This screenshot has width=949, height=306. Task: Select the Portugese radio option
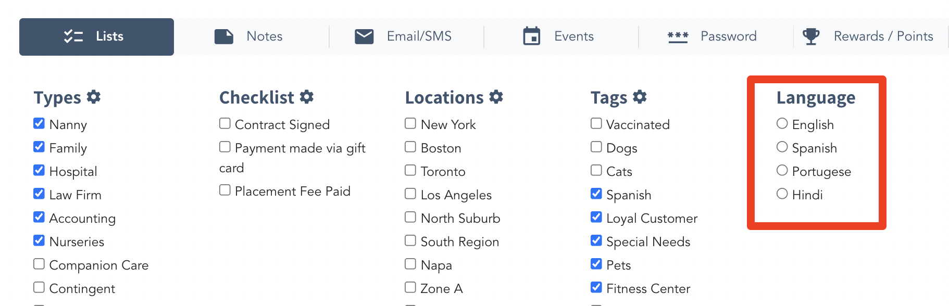(782, 170)
